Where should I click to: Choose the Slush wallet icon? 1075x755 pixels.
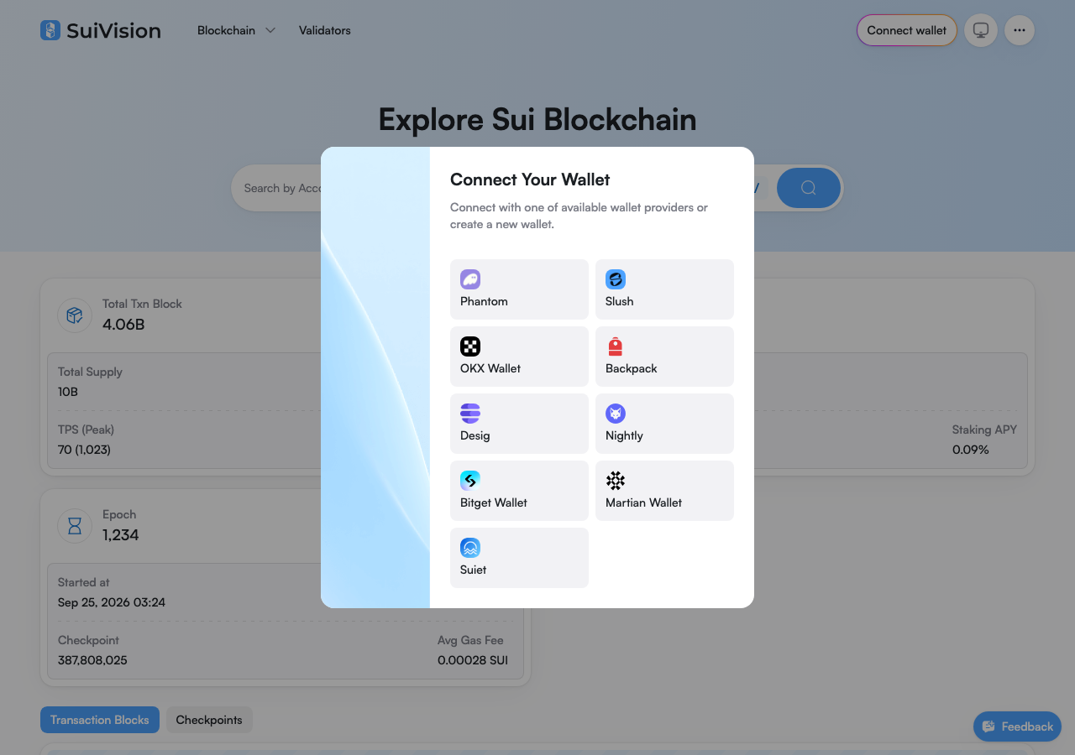click(616, 279)
